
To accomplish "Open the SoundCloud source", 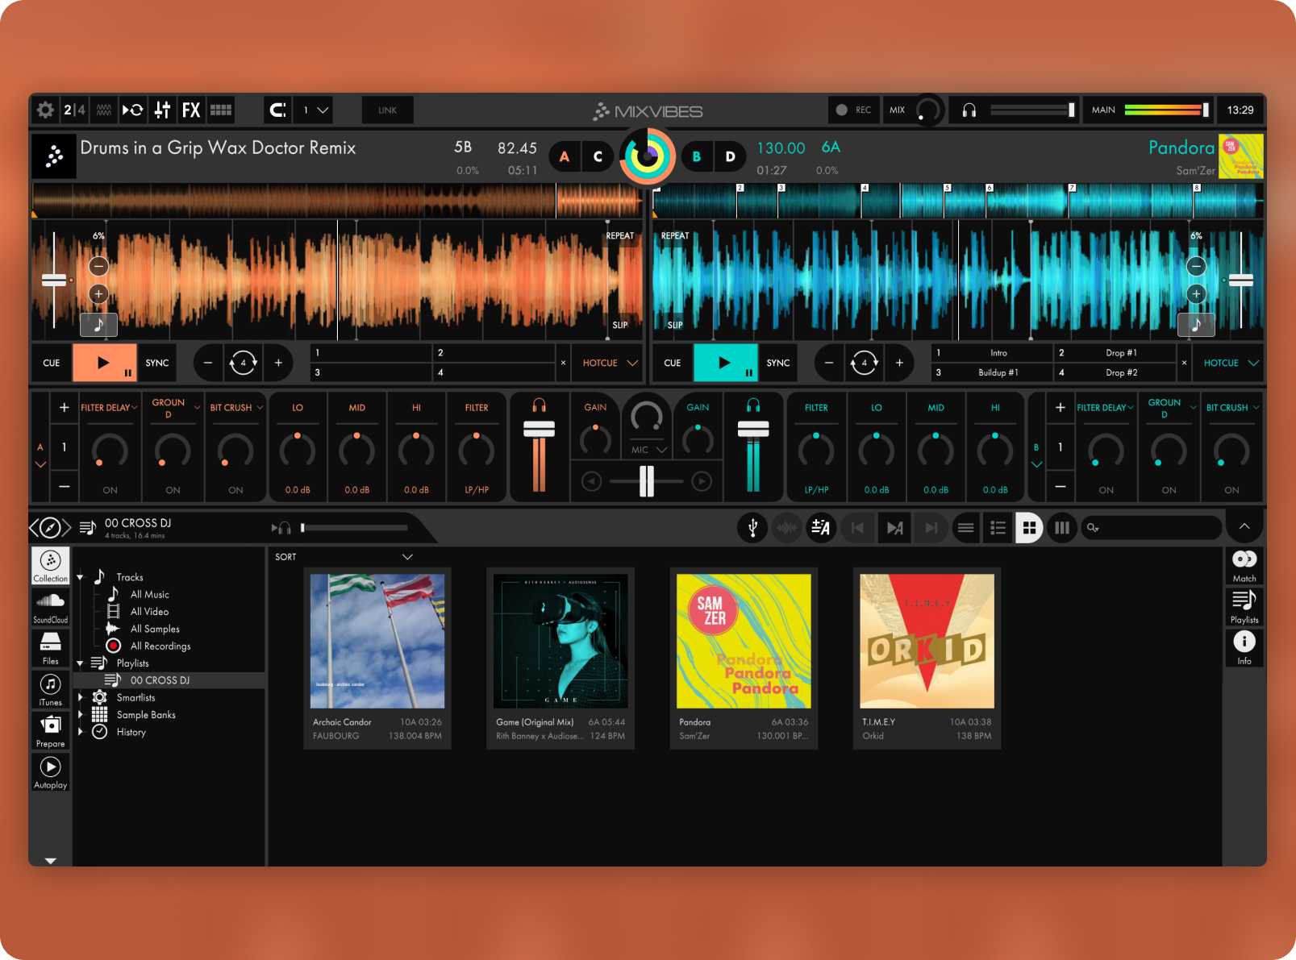I will (50, 607).
